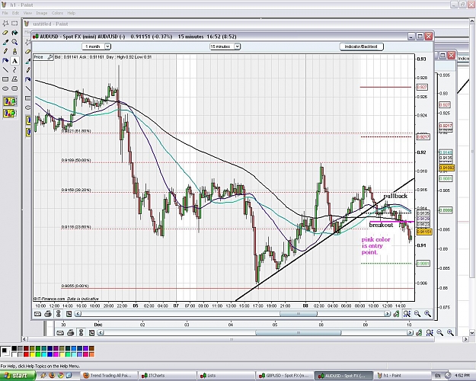Click the Windows start button

[x=18, y=376]
